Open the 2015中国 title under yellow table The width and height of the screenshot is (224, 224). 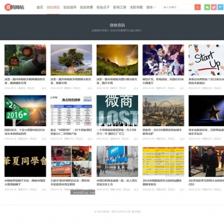(x=162, y=183)
